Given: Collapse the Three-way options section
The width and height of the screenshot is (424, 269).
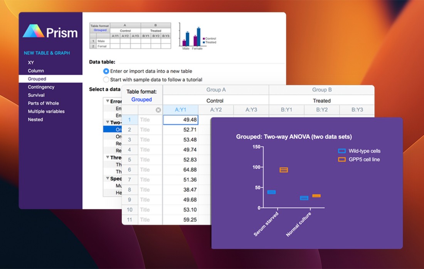Looking at the screenshot, I should [108, 157].
